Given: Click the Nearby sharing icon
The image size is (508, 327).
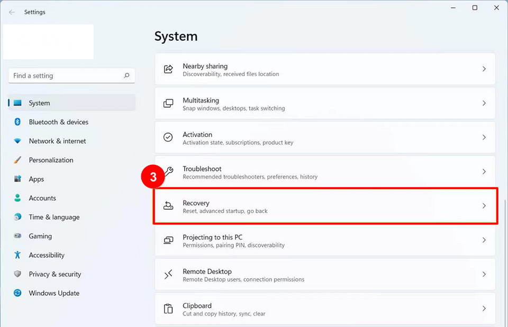Looking at the screenshot, I should point(168,69).
